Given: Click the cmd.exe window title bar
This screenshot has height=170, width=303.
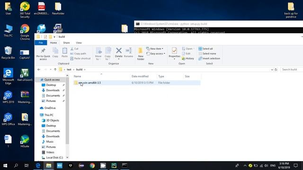Looking at the screenshot, I should tap(218, 24).
